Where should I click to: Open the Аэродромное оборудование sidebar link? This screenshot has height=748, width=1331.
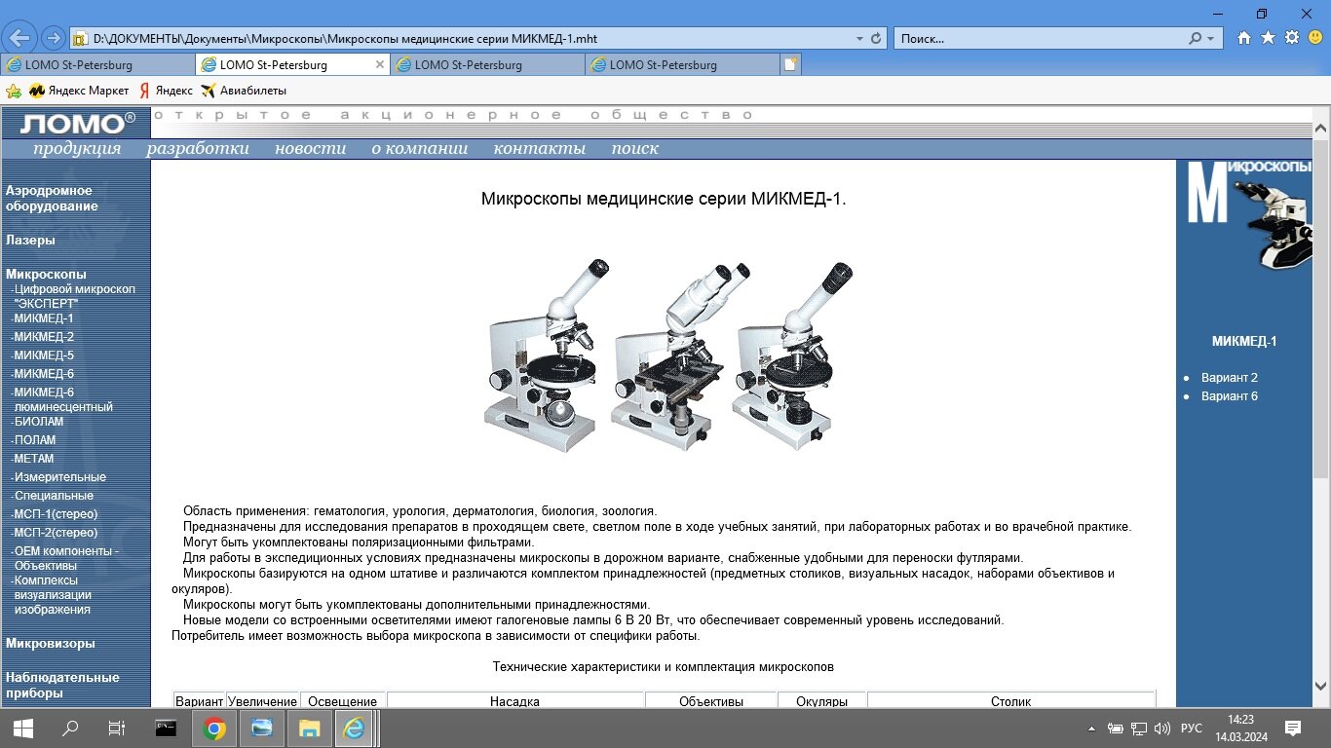coord(52,199)
